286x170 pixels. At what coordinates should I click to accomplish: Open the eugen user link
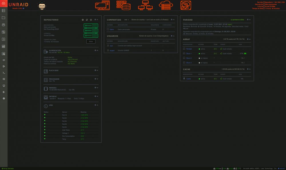click(x=112, y=50)
